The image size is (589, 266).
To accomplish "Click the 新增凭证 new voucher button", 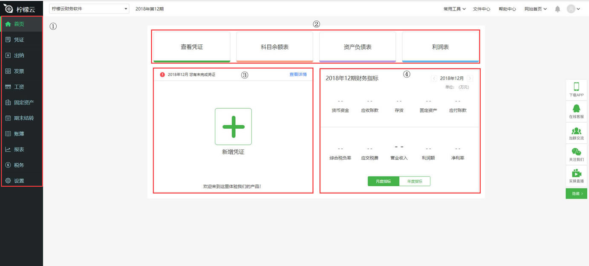I will click(233, 127).
